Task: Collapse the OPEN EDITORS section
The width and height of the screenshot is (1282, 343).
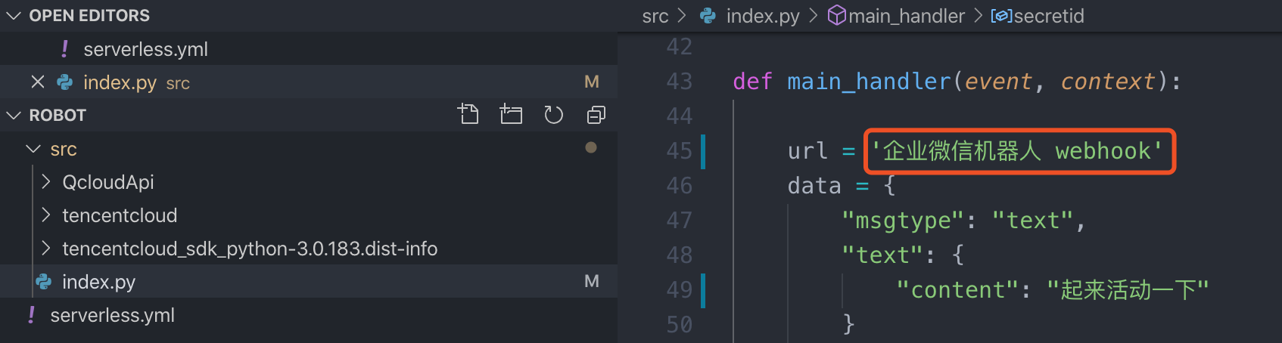Action: tap(13, 16)
